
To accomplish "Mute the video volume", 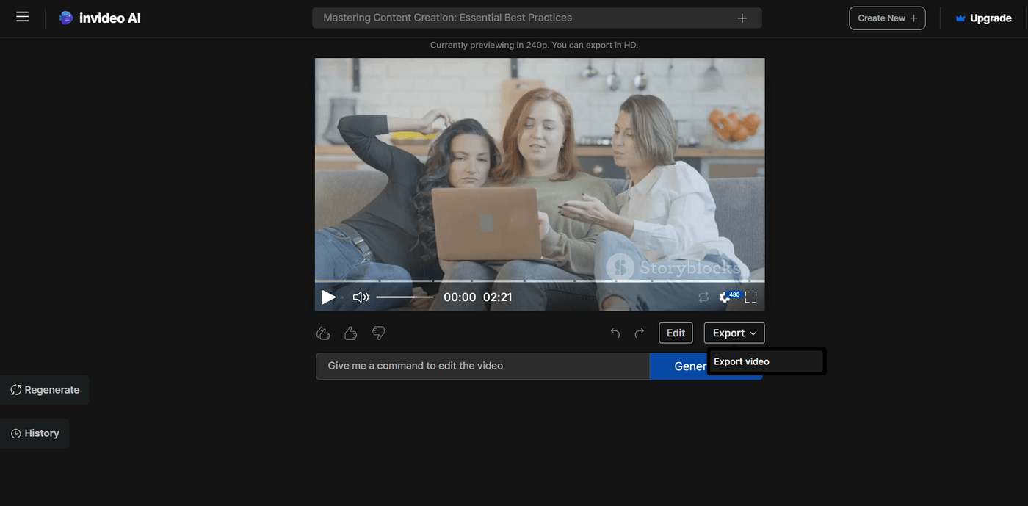I will [360, 297].
